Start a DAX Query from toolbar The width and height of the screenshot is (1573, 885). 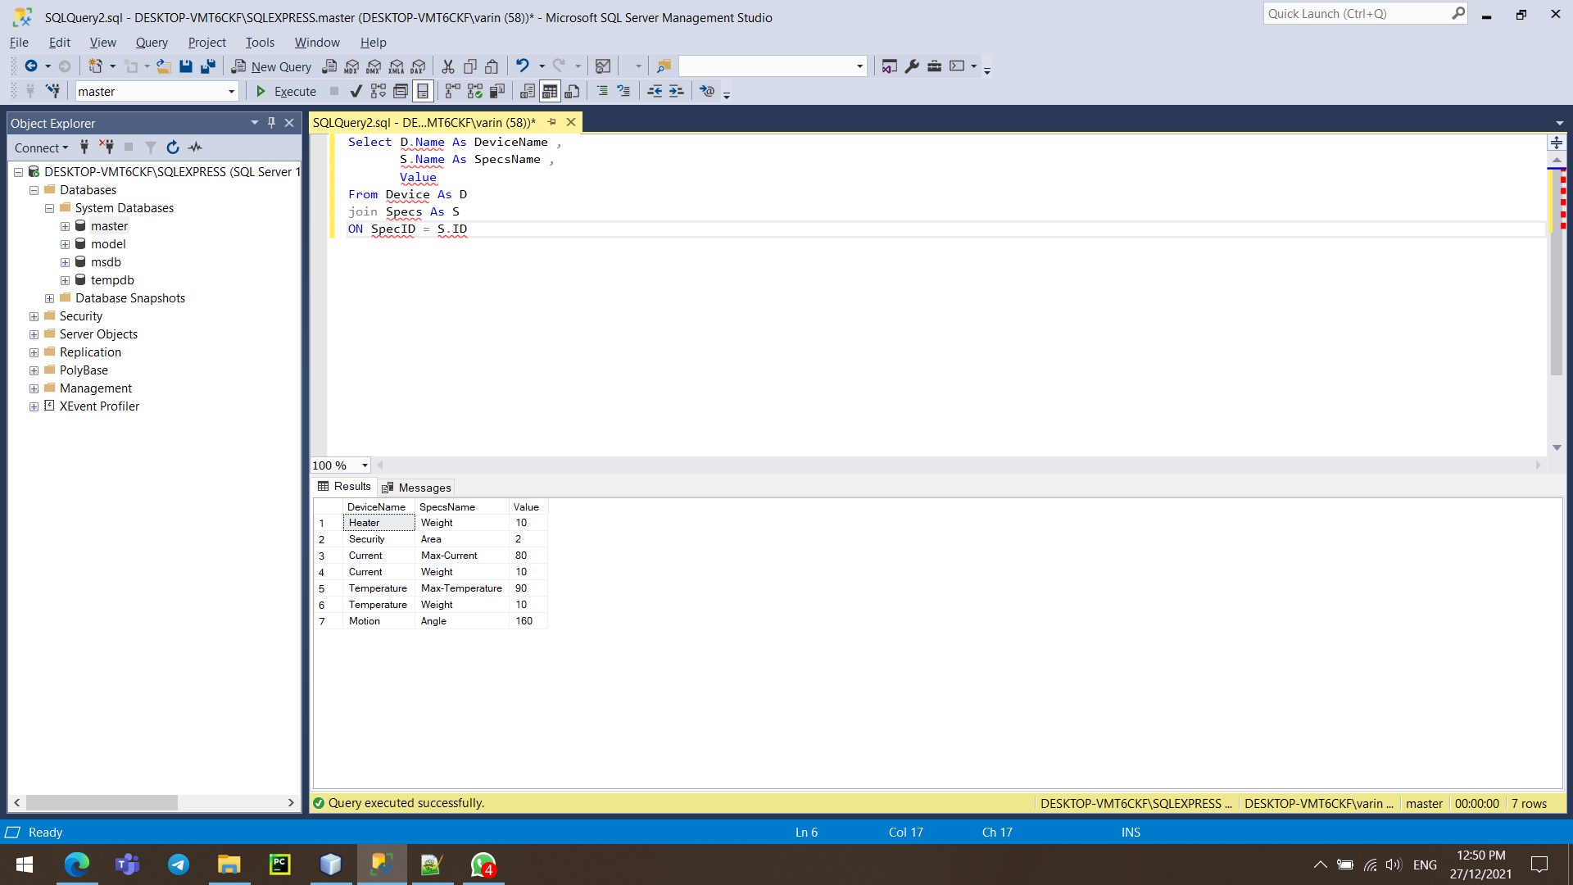pos(418,66)
